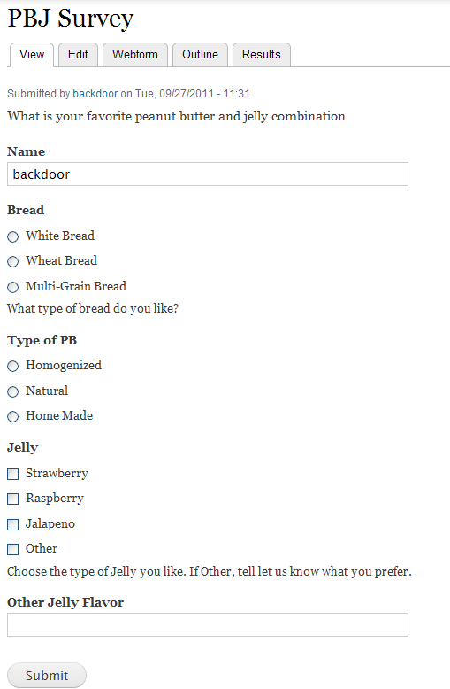The image size is (450, 689).
Task: Open the Edit tab
Action: [78, 55]
